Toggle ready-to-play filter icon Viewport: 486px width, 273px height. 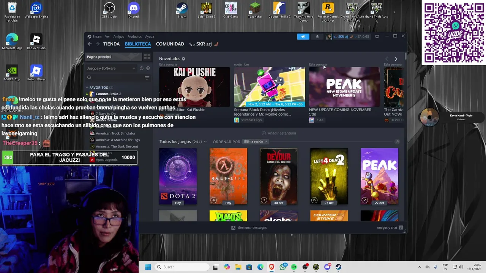148,68
